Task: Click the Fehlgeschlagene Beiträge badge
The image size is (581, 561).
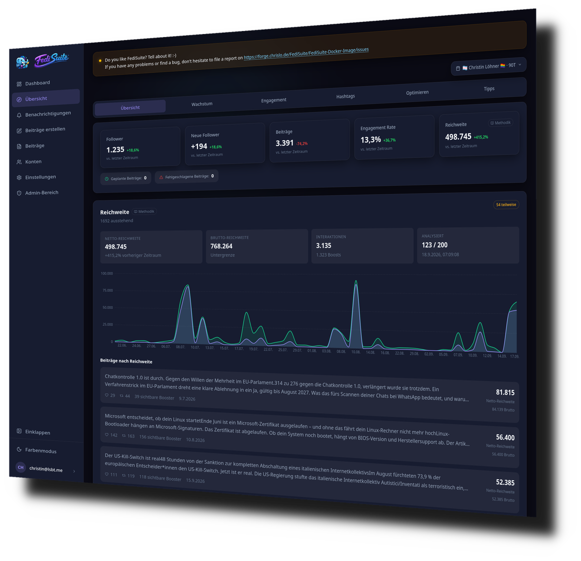Action: coord(186,176)
